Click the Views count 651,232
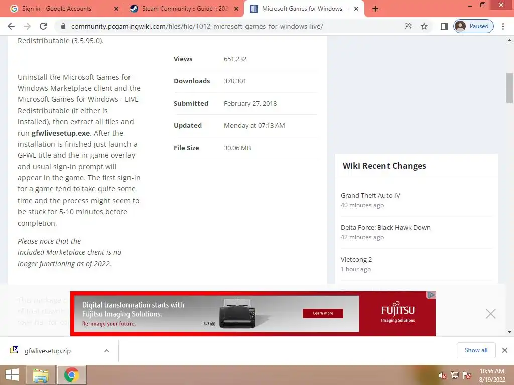This screenshot has width=514, height=385. [x=235, y=59]
